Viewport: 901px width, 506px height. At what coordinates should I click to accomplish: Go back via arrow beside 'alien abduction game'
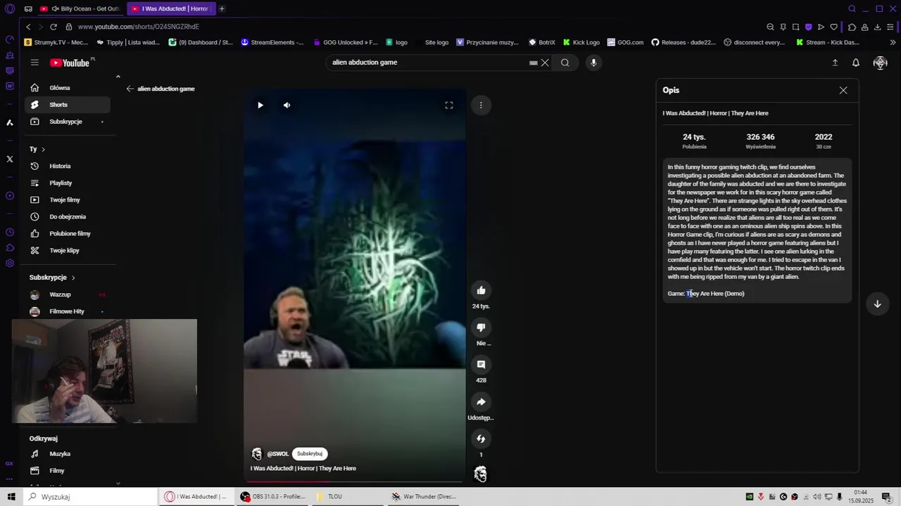click(x=130, y=89)
